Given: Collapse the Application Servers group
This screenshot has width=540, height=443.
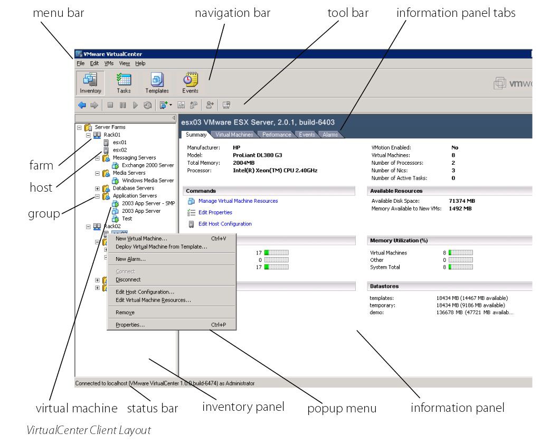Looking at the screenshot, I should click(x=98, y=196).
